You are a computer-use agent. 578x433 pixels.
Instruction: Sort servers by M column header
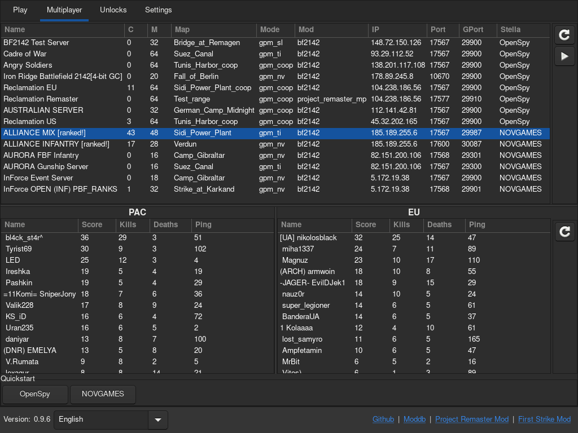[159, 30]
